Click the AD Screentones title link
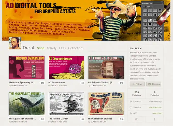 point(56,82)
